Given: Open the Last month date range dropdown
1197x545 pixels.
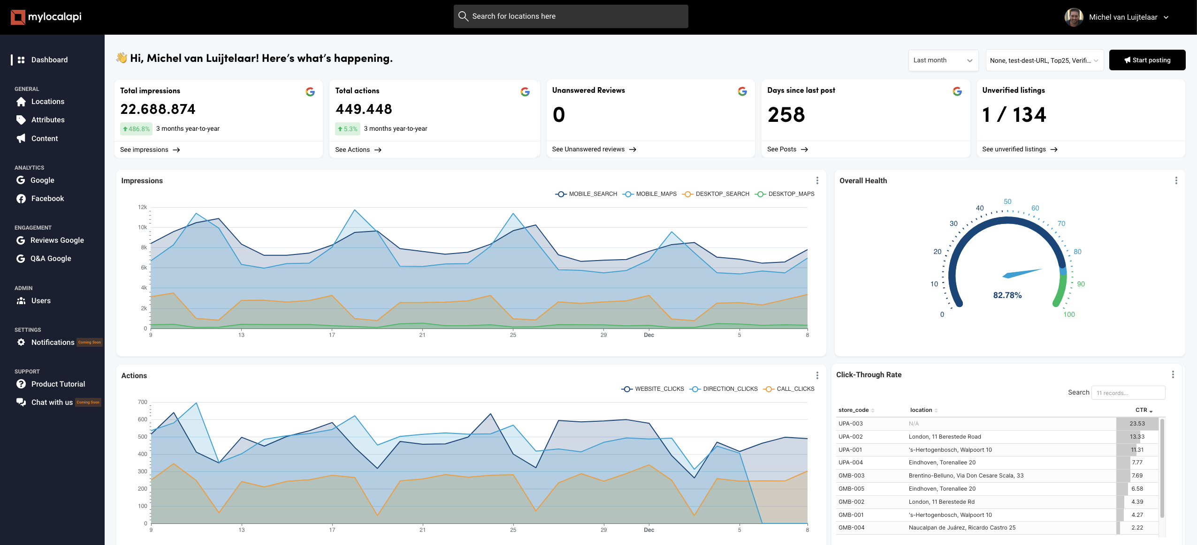Looking at the screenshot, I should point(943,60).
